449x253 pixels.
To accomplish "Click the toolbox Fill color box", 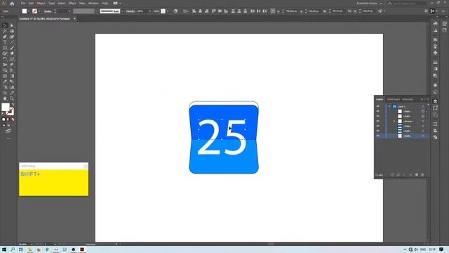I will pos(6,107).
